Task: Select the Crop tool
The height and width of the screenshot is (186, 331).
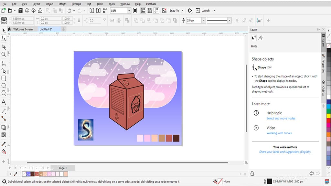Action: 4,47
